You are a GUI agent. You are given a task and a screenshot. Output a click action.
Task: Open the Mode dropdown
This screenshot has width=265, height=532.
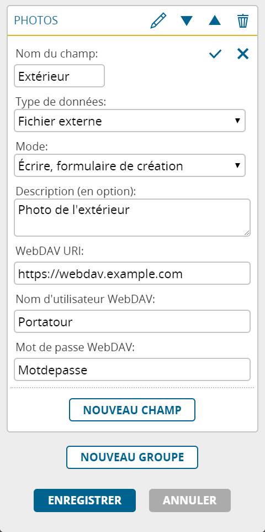[x=129, y=165]
